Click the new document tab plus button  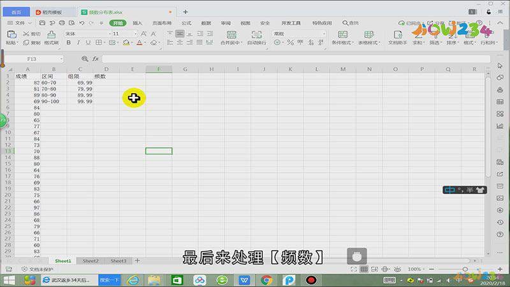point(186,12)
